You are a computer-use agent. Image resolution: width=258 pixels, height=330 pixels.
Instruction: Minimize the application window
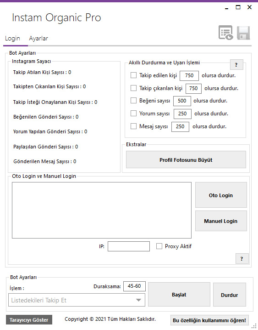(226, 8)
